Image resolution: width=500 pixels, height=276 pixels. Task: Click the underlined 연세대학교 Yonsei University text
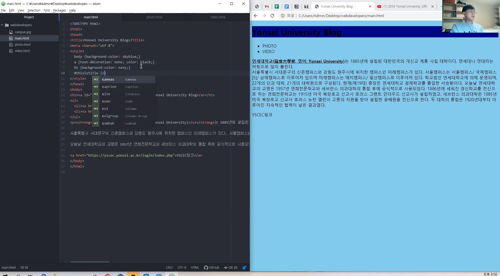tap(298, 61)
